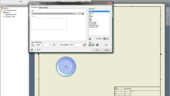
Task: Toggle Style from Base checkbox
Action: [x=104, y=45]
